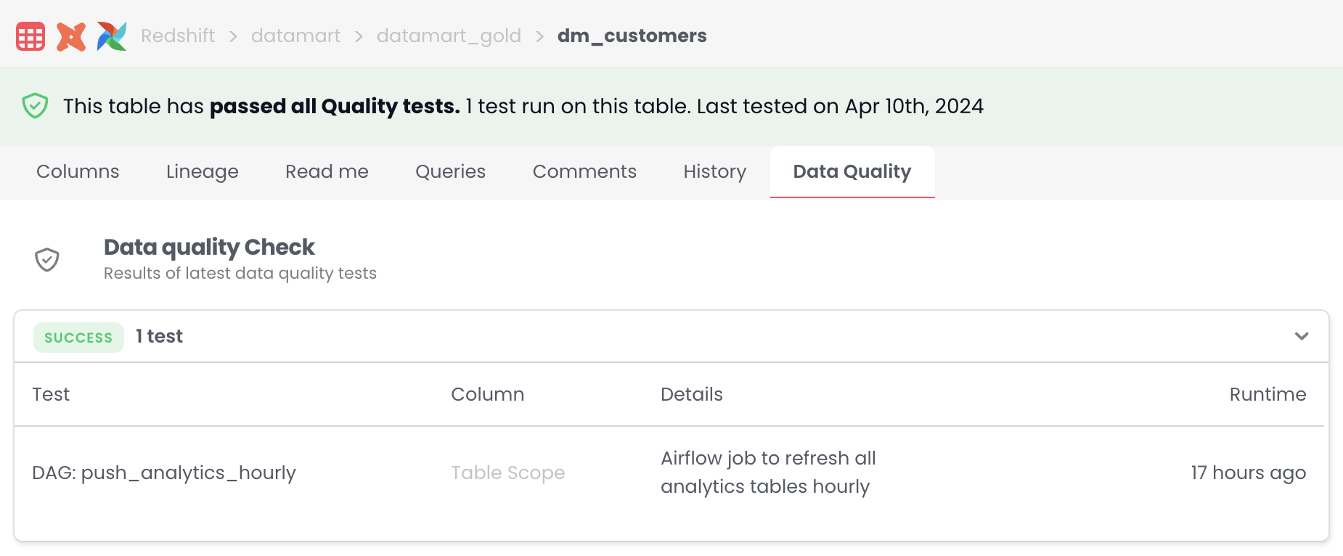Click the red table grid icon
Screen dimensions: 1343x556
coord(30,36)
